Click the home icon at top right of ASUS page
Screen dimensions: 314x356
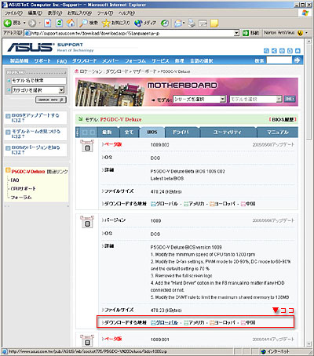pyautogui.click(x=298, y=51)
